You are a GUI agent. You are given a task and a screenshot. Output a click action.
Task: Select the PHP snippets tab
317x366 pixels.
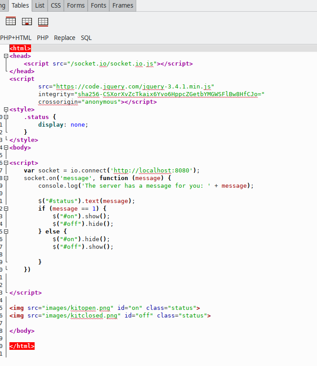(x=43, y=38)
